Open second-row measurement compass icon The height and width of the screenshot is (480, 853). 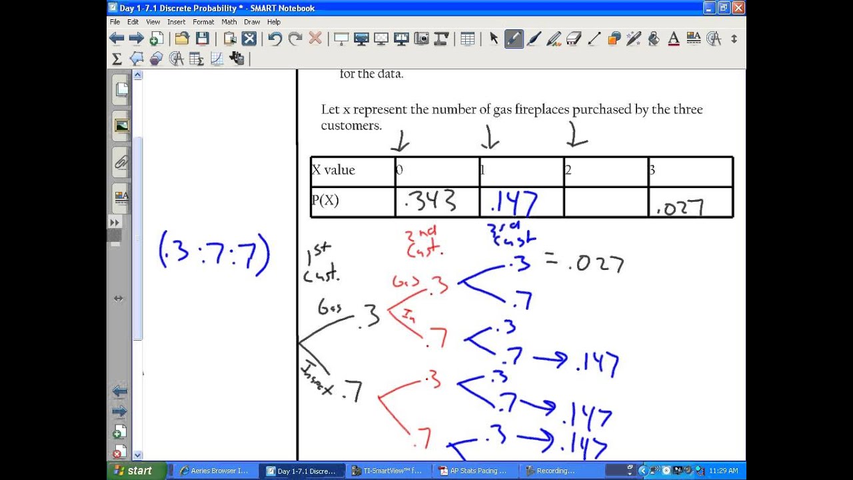pyautogui.click(x=177, y=59)
